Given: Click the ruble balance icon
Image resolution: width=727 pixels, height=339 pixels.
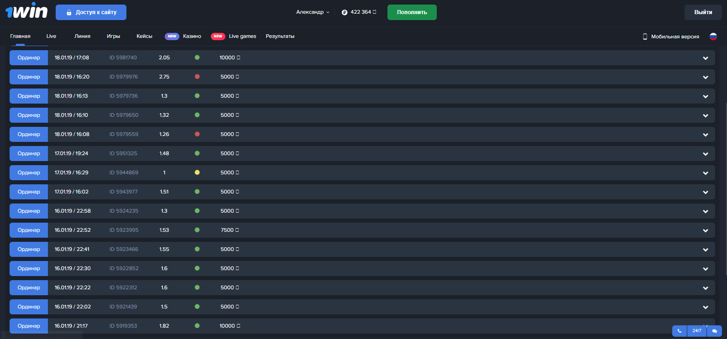Looking at the screenshot, I should [x=345, y=12].
